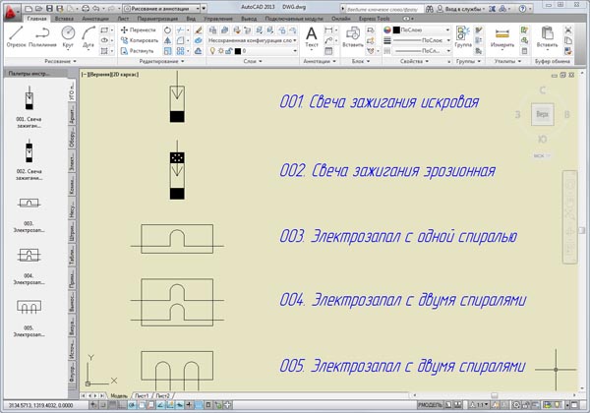The image size is (590, 413).
Task: Click Перенести (Move) in the editing panel
Action: 138,30
